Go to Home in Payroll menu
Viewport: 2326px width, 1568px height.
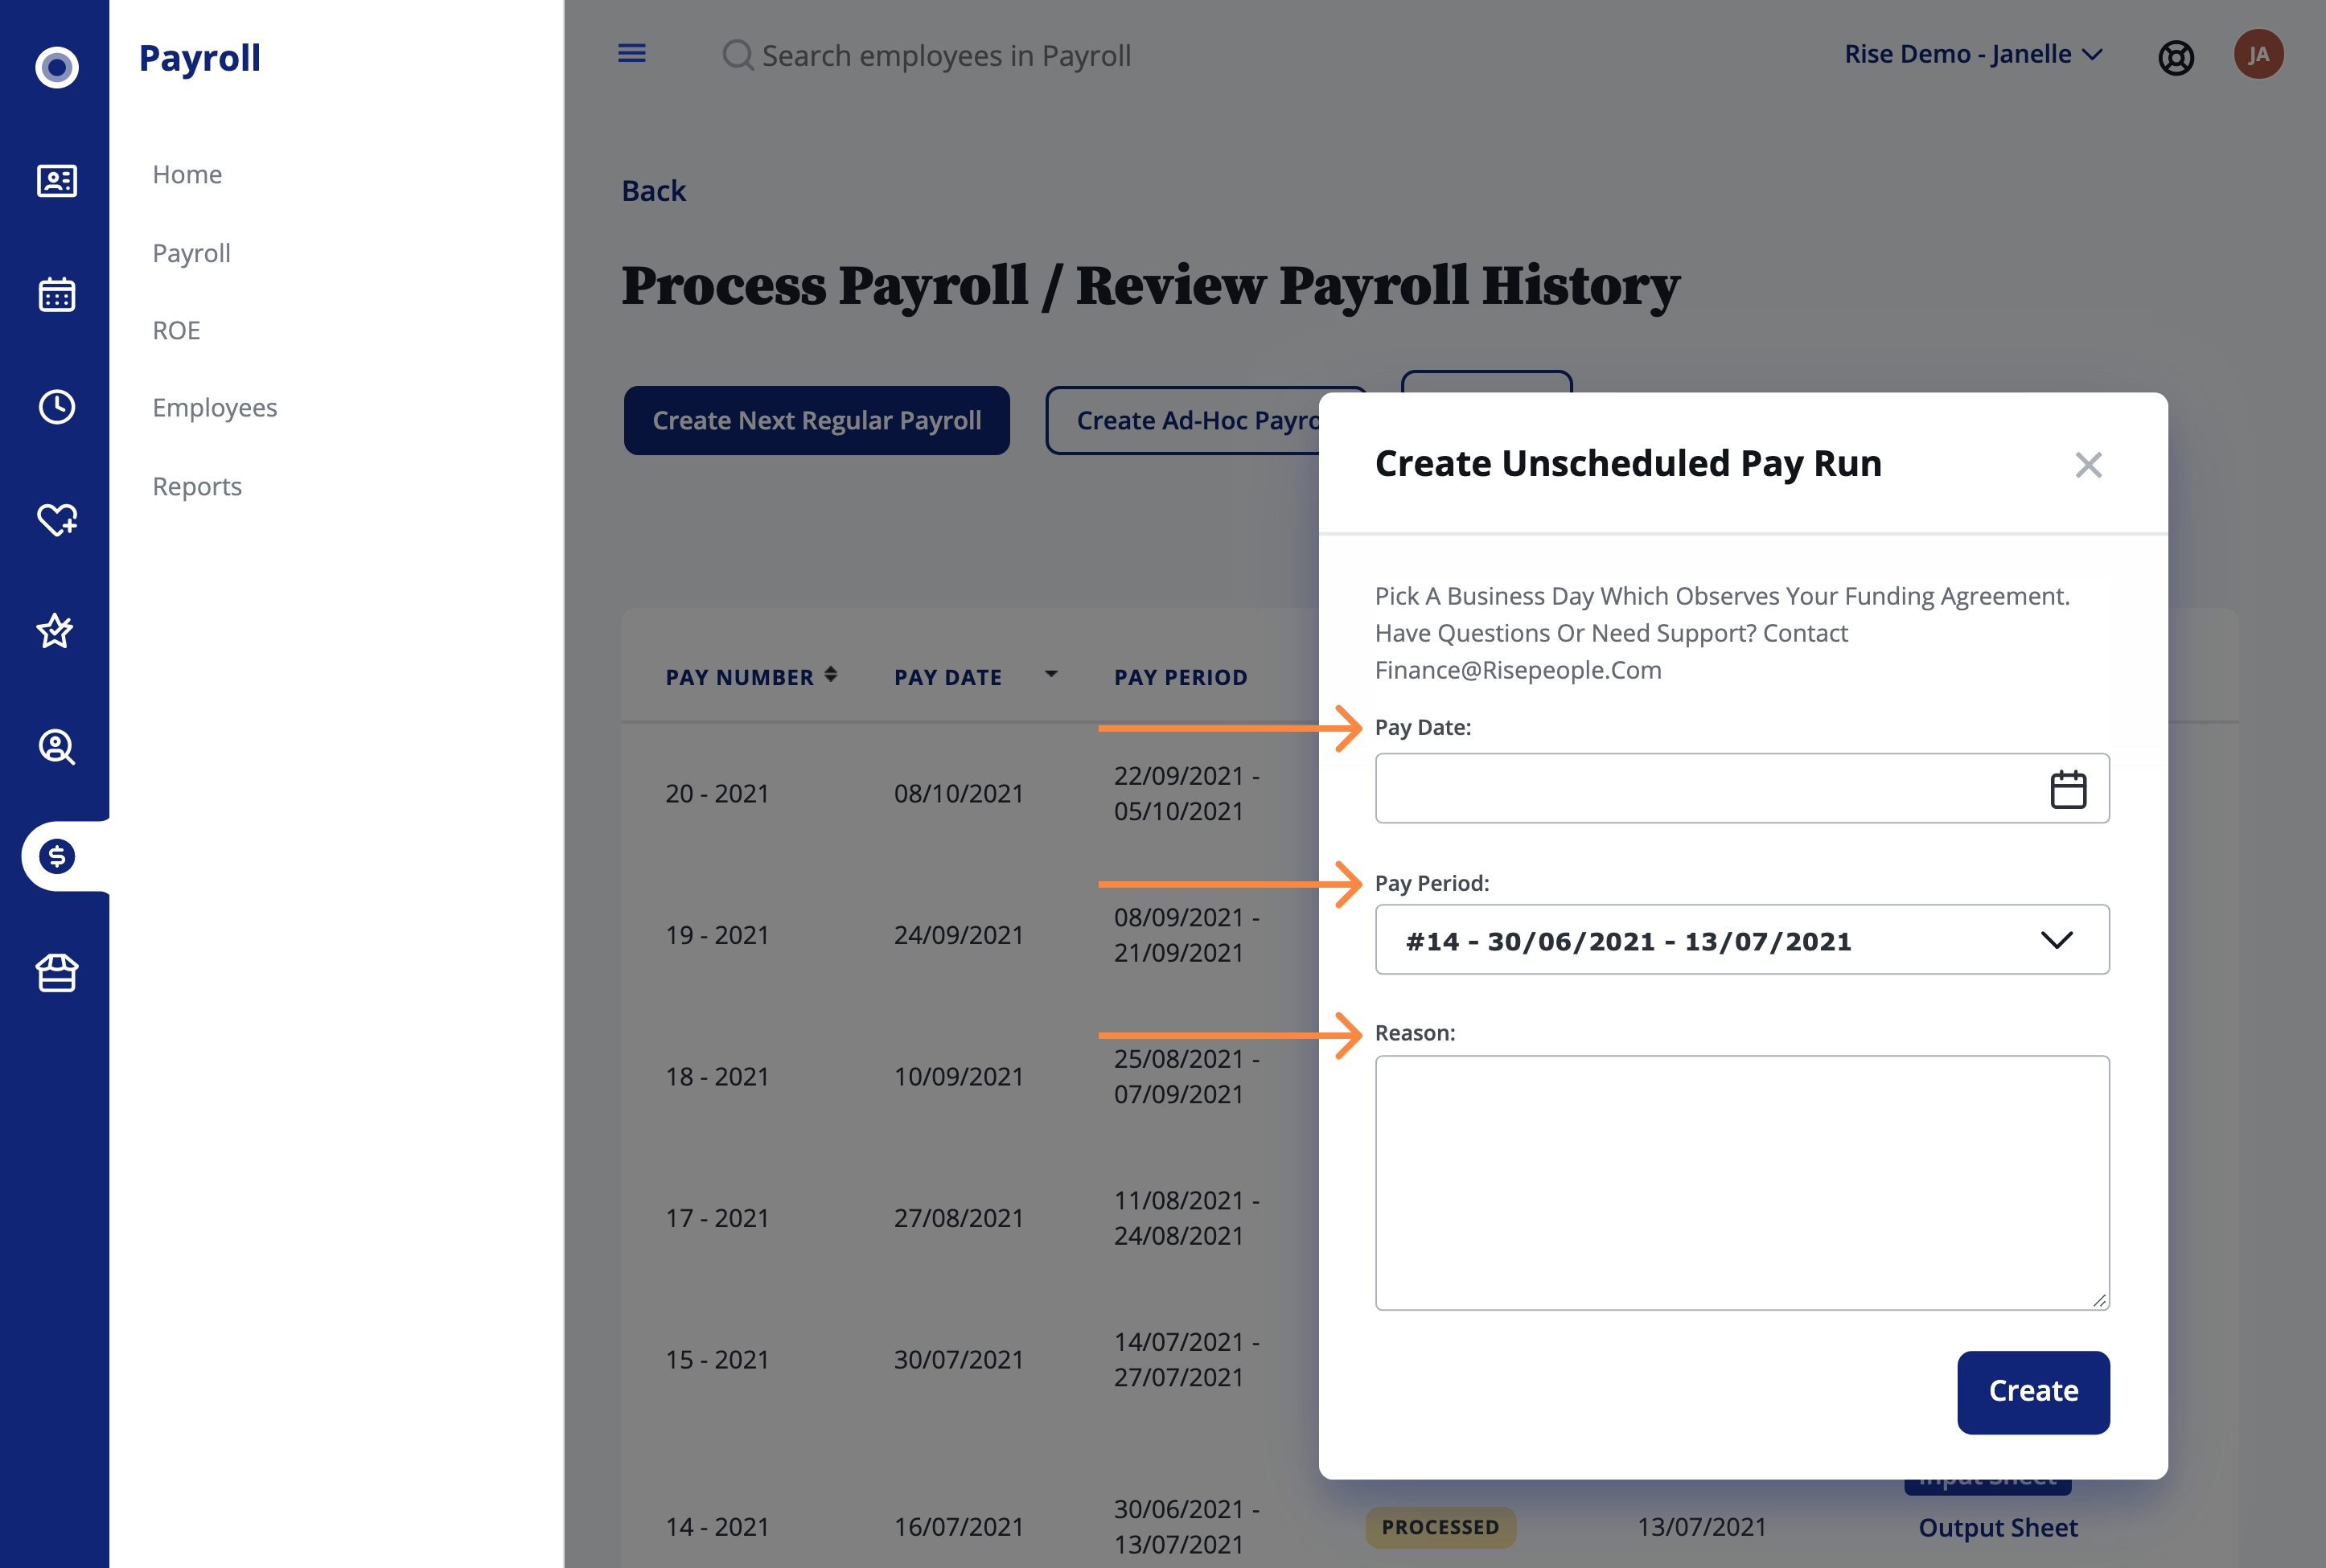coord(187,174)
